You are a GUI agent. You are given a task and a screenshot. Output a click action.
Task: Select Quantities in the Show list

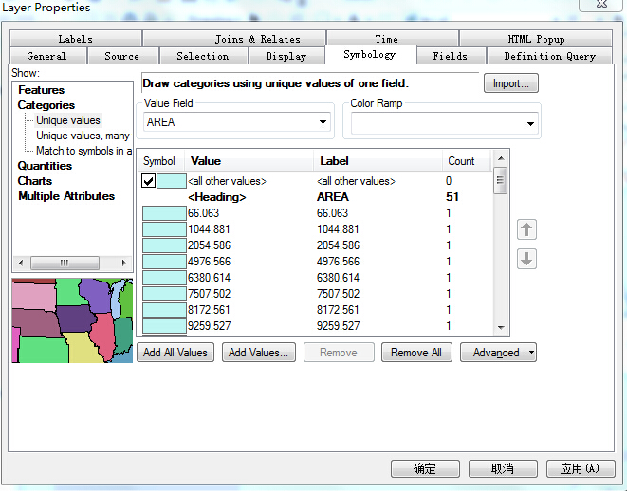(45, 166)
